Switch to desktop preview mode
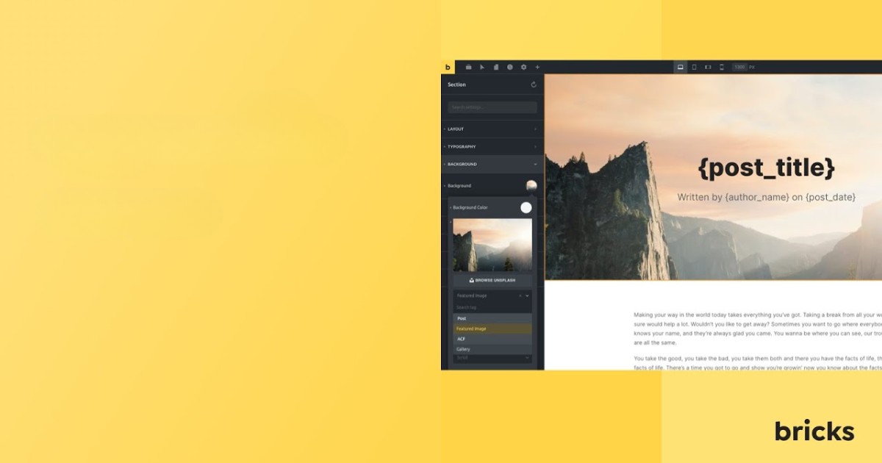This screenshot has height=463, width=882. 681,66
